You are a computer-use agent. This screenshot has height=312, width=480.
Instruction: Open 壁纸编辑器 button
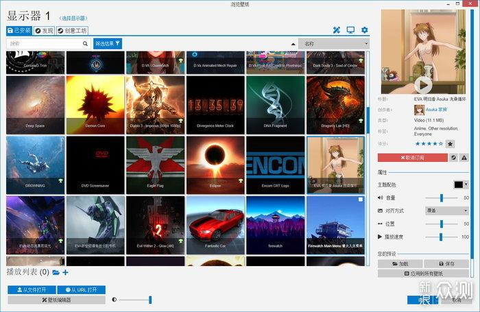pyautogui.click(x=57, y=300)
